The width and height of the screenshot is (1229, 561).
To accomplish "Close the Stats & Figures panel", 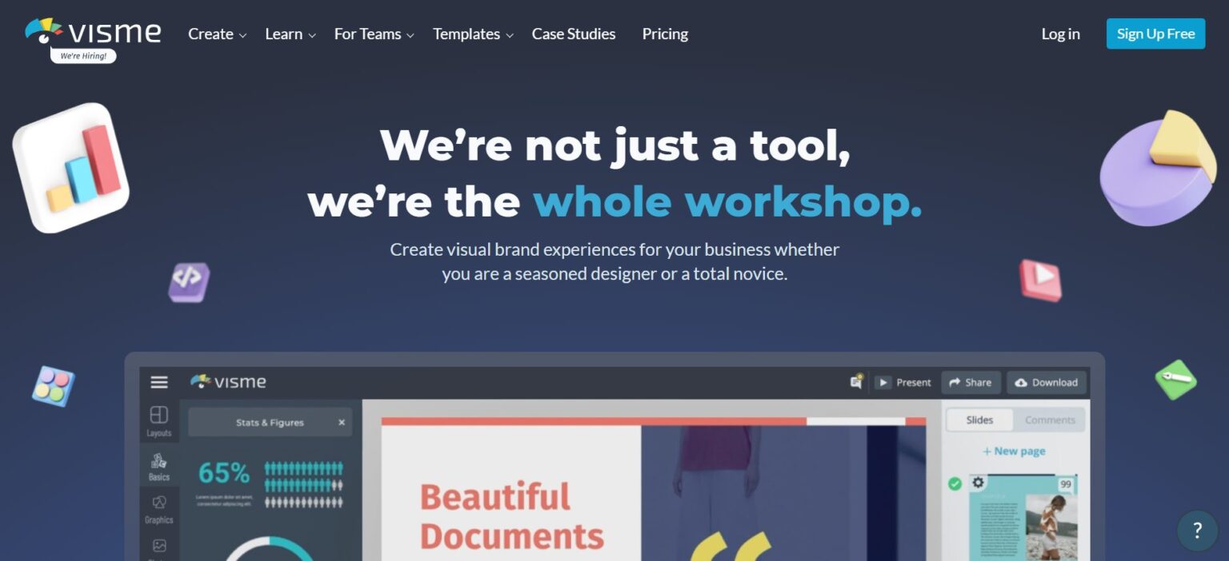I will [x=340, y=422].
